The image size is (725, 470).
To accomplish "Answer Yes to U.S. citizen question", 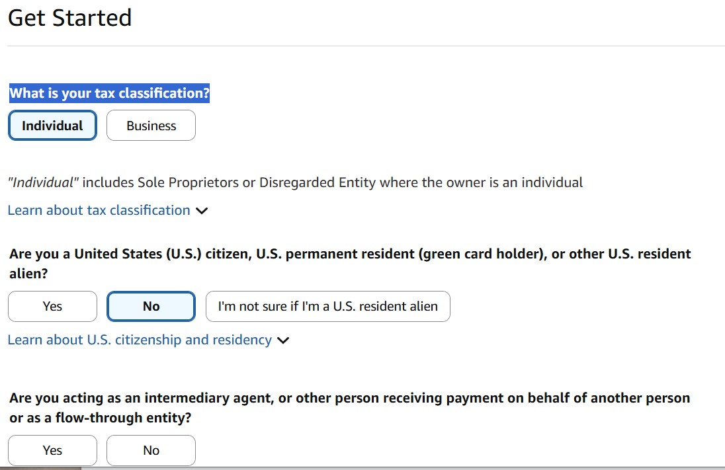I will click(52, 306).
